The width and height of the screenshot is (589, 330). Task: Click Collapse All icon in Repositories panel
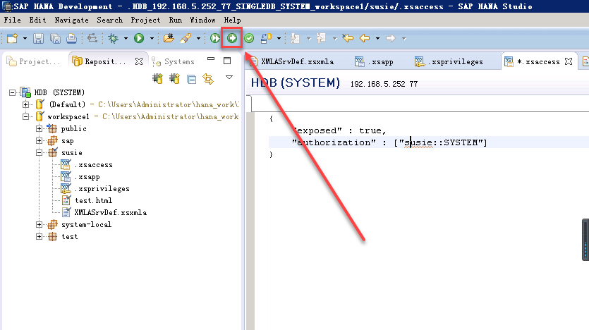pyautogui.click(x=192, y=79)
